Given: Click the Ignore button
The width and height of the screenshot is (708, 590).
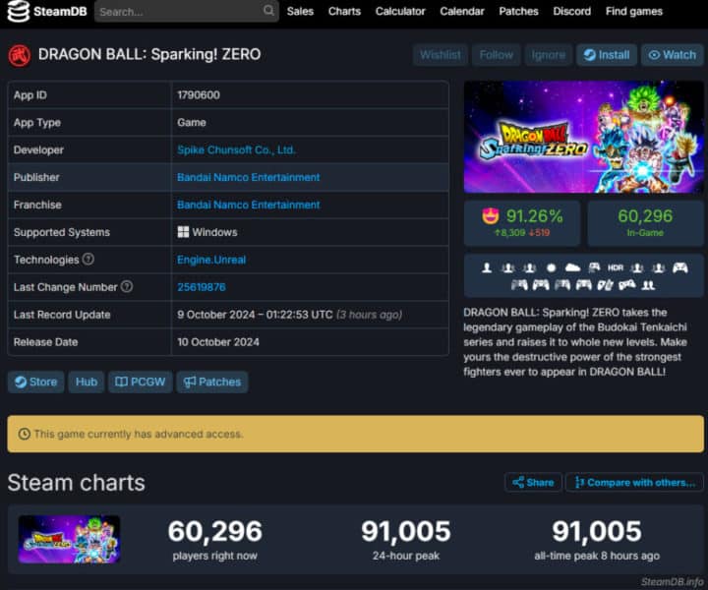Looking at the screenshot, I should (x=548, y=55).
